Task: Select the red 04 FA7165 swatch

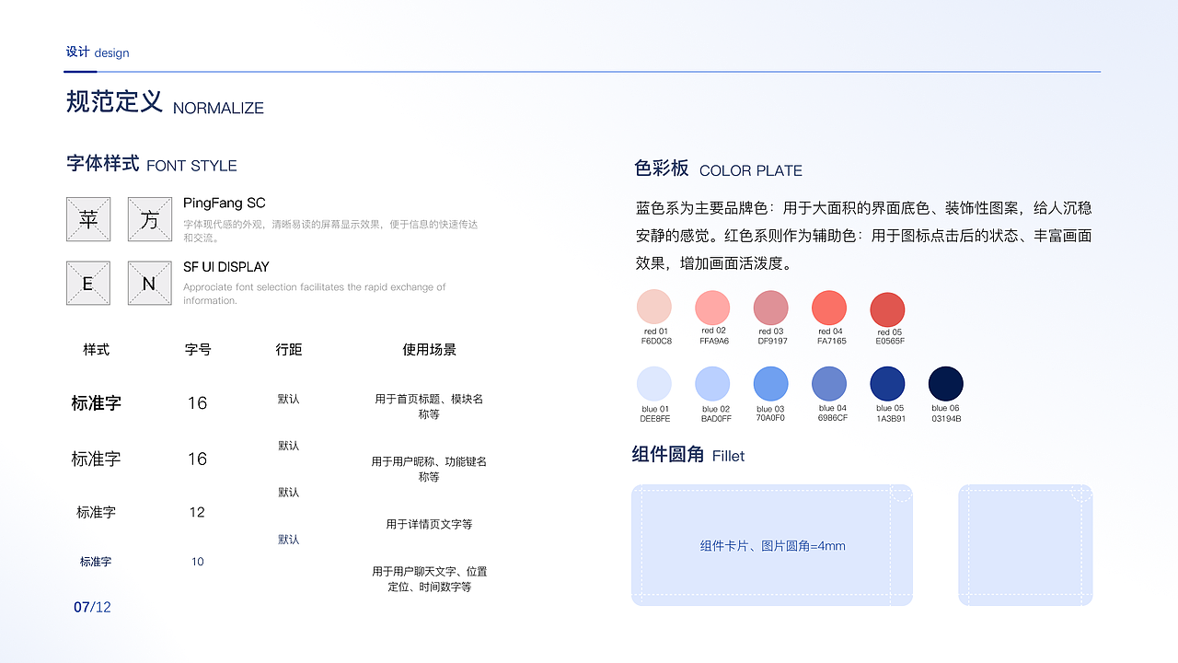Action: pyautogui.click(x=829, y=308)
